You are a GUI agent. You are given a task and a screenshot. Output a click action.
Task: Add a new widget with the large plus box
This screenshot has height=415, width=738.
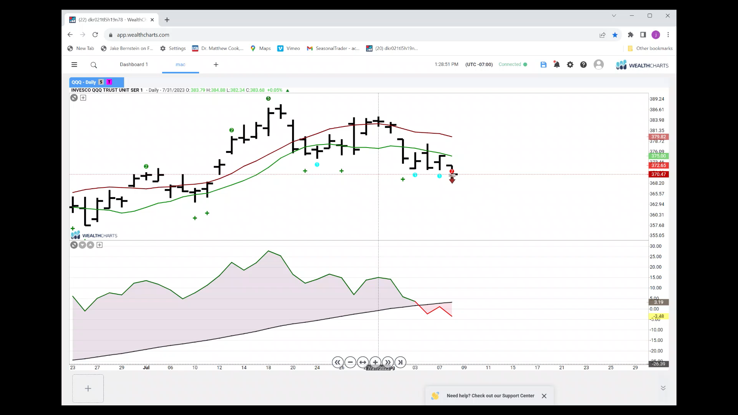tap(88, 388)
